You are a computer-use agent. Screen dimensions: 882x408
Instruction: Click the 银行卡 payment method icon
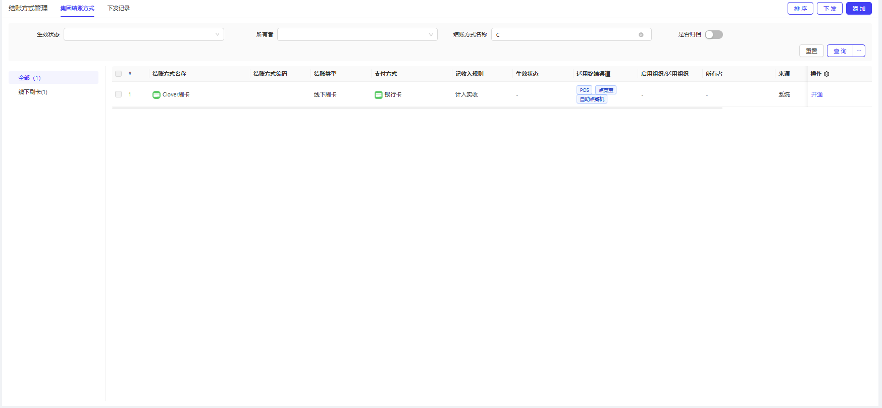click(x=379, y=94)
